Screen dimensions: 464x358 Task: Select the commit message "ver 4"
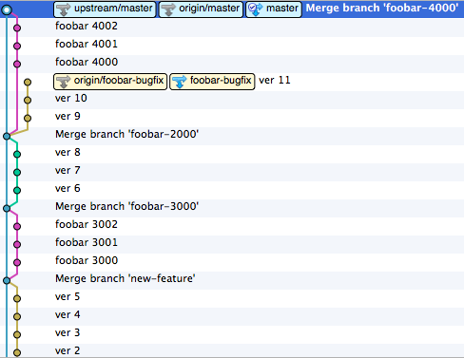tap(68, 315)
